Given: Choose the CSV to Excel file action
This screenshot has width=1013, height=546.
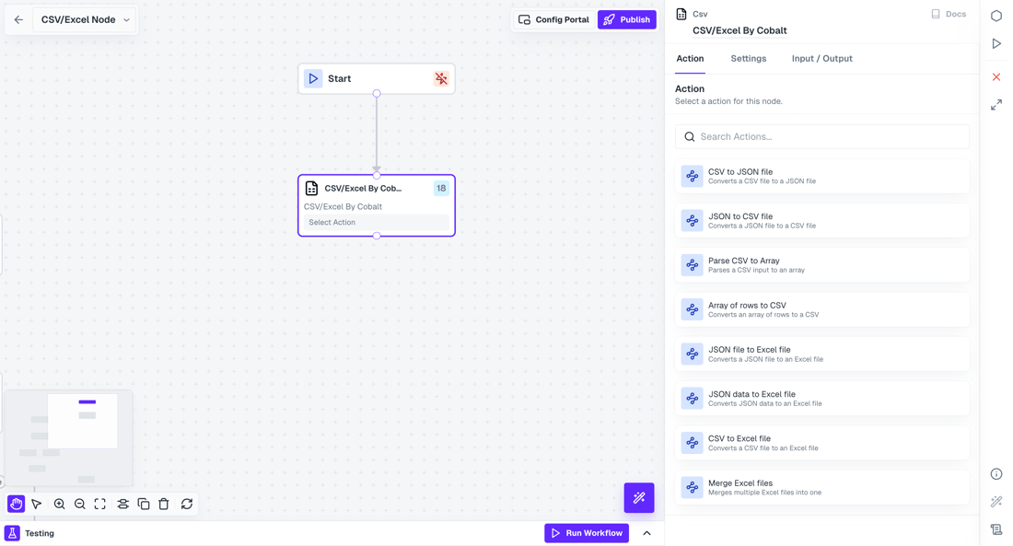Looking at the screenshot, I should point(821,443).
